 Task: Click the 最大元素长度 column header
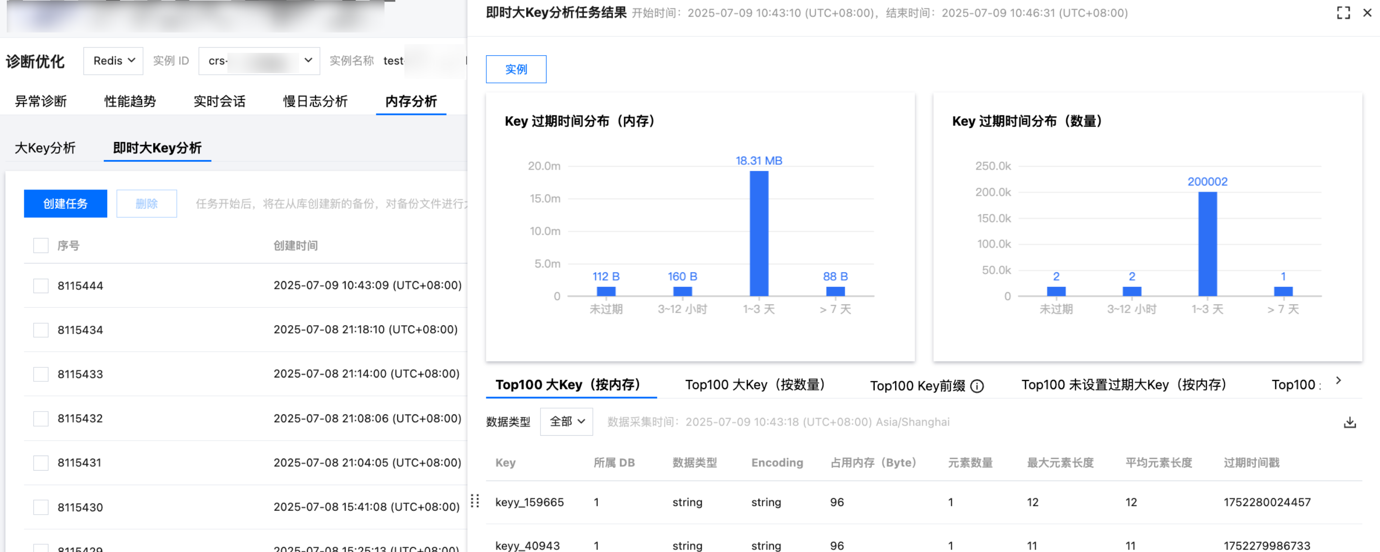[1060, 463]
